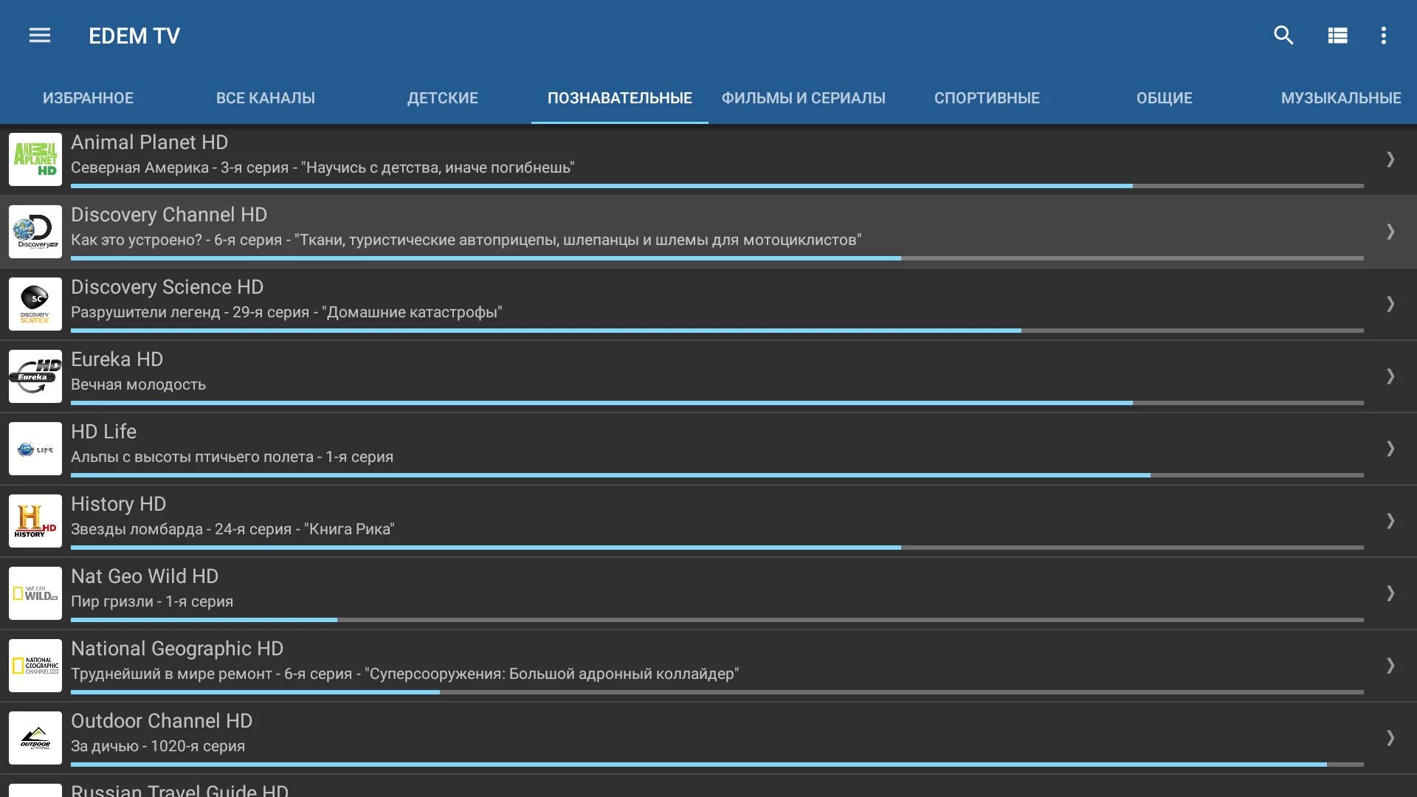Image resolution: width=1417 pixels, height=797 pixels.
Task: Open the СПОРТИВНЫЕ channels tab
Action: tap(987, 98)
